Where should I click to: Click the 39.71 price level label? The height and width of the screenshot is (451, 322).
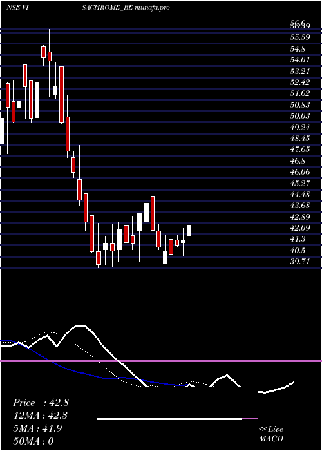[x=300, y=262]
